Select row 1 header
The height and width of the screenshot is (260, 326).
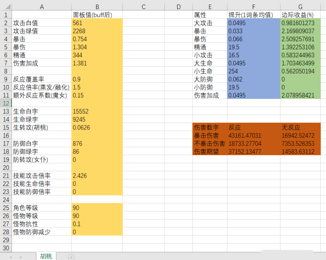tap(6, 15)
